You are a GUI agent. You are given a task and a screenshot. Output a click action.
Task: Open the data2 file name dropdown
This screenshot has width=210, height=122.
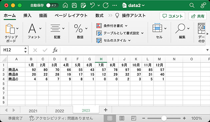(x=133, y=5)
